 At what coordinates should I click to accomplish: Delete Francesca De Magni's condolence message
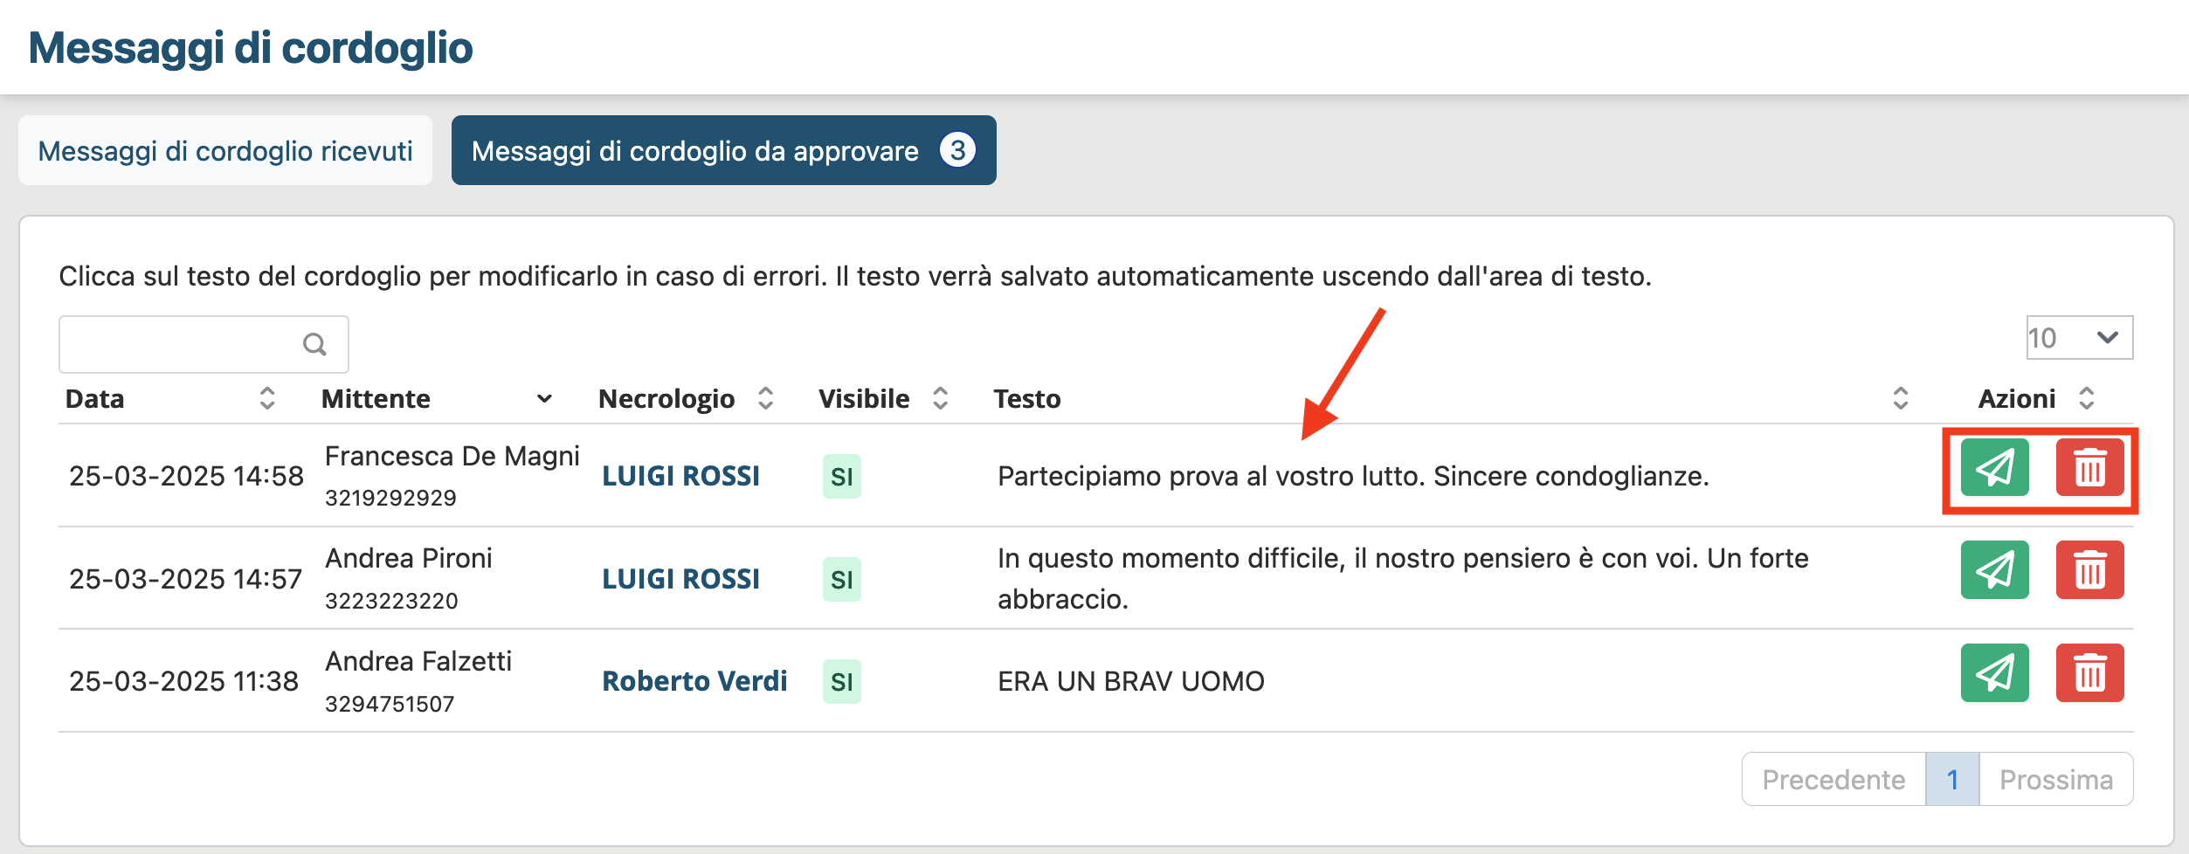tap(2089, 468)
